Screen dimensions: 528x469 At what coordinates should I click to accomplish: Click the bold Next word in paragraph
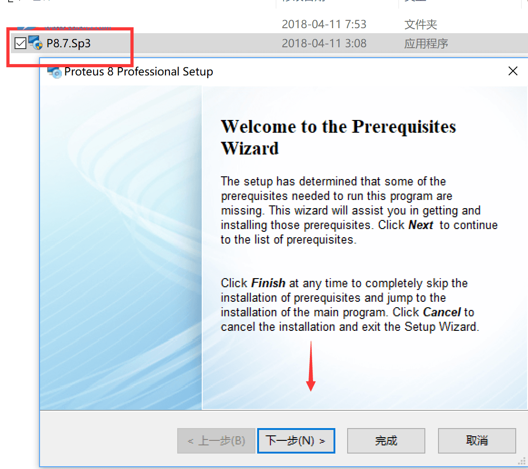pos(421,225)
